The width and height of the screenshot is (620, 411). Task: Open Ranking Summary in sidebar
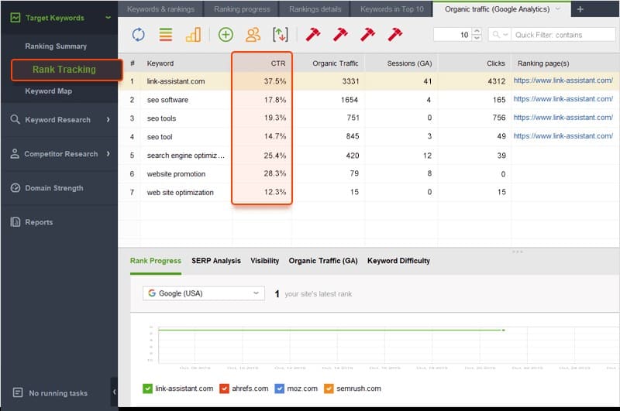click(56, 46)
